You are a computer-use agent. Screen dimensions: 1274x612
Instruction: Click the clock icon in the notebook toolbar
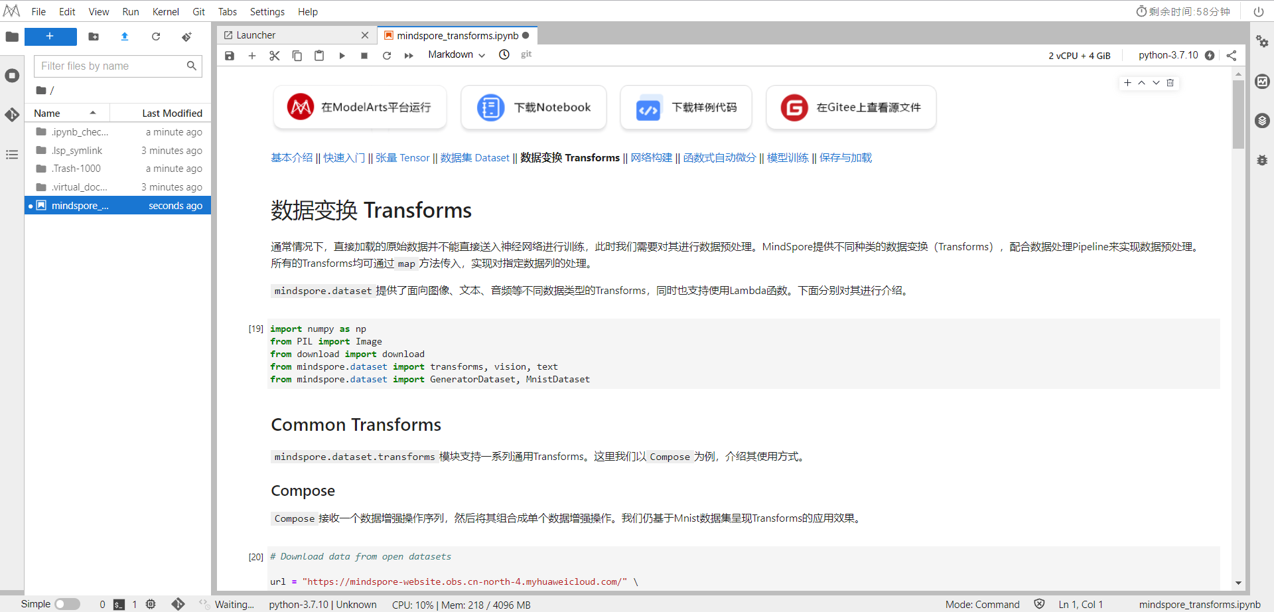[504, 54]
